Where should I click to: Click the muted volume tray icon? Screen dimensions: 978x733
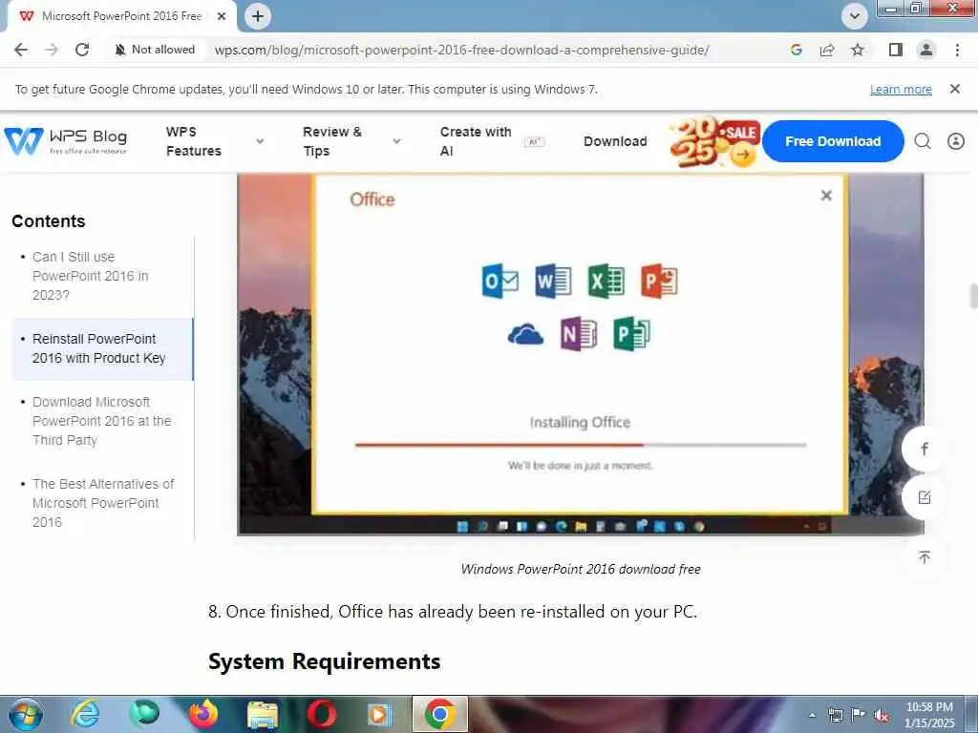[882, 715]
